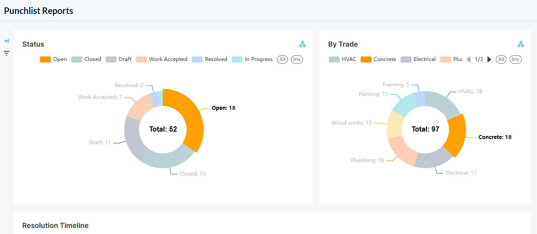Viewport: 537px width, 234px height.
Task: Invert legend selection in By Trade chart
Action: pos(516,59)
